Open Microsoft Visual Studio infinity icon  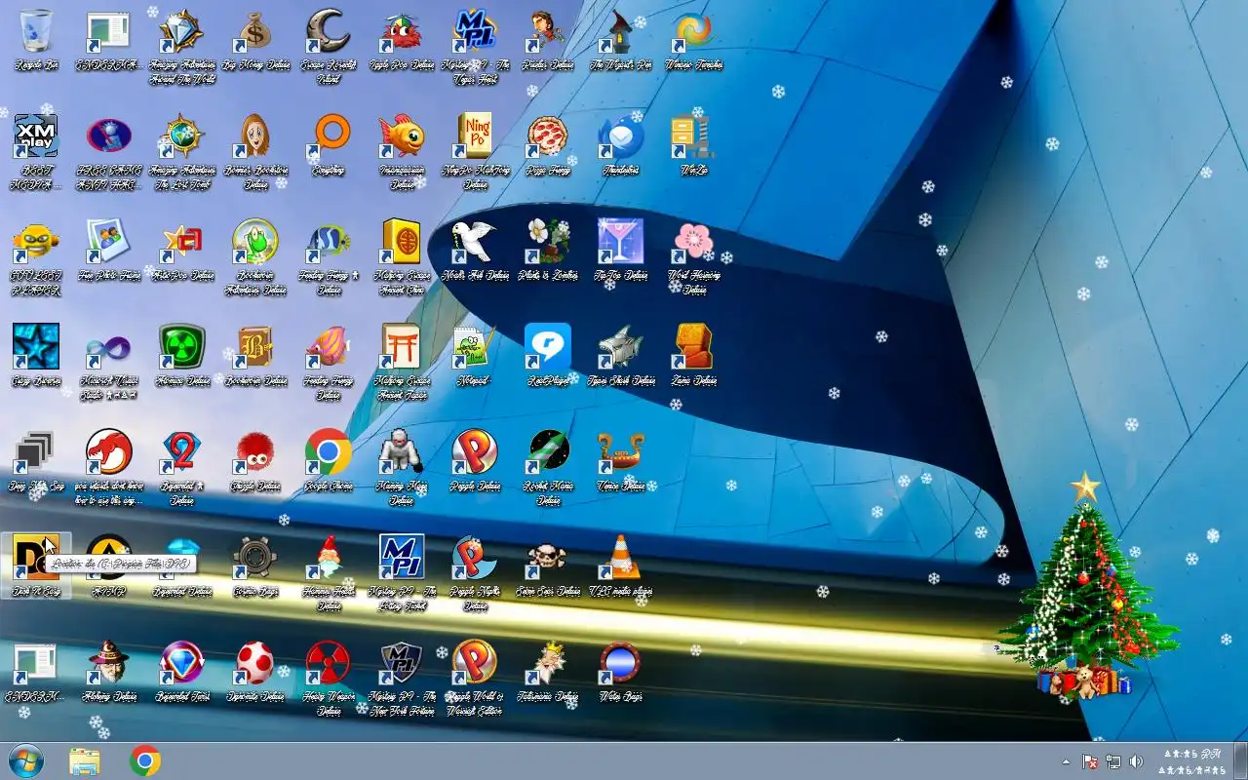109,347
